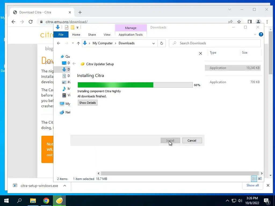The width and height of the screenshot is (275, 206).
Task: Open citra-setup-windows.exe download options chevron
Action: pos(65,186)
